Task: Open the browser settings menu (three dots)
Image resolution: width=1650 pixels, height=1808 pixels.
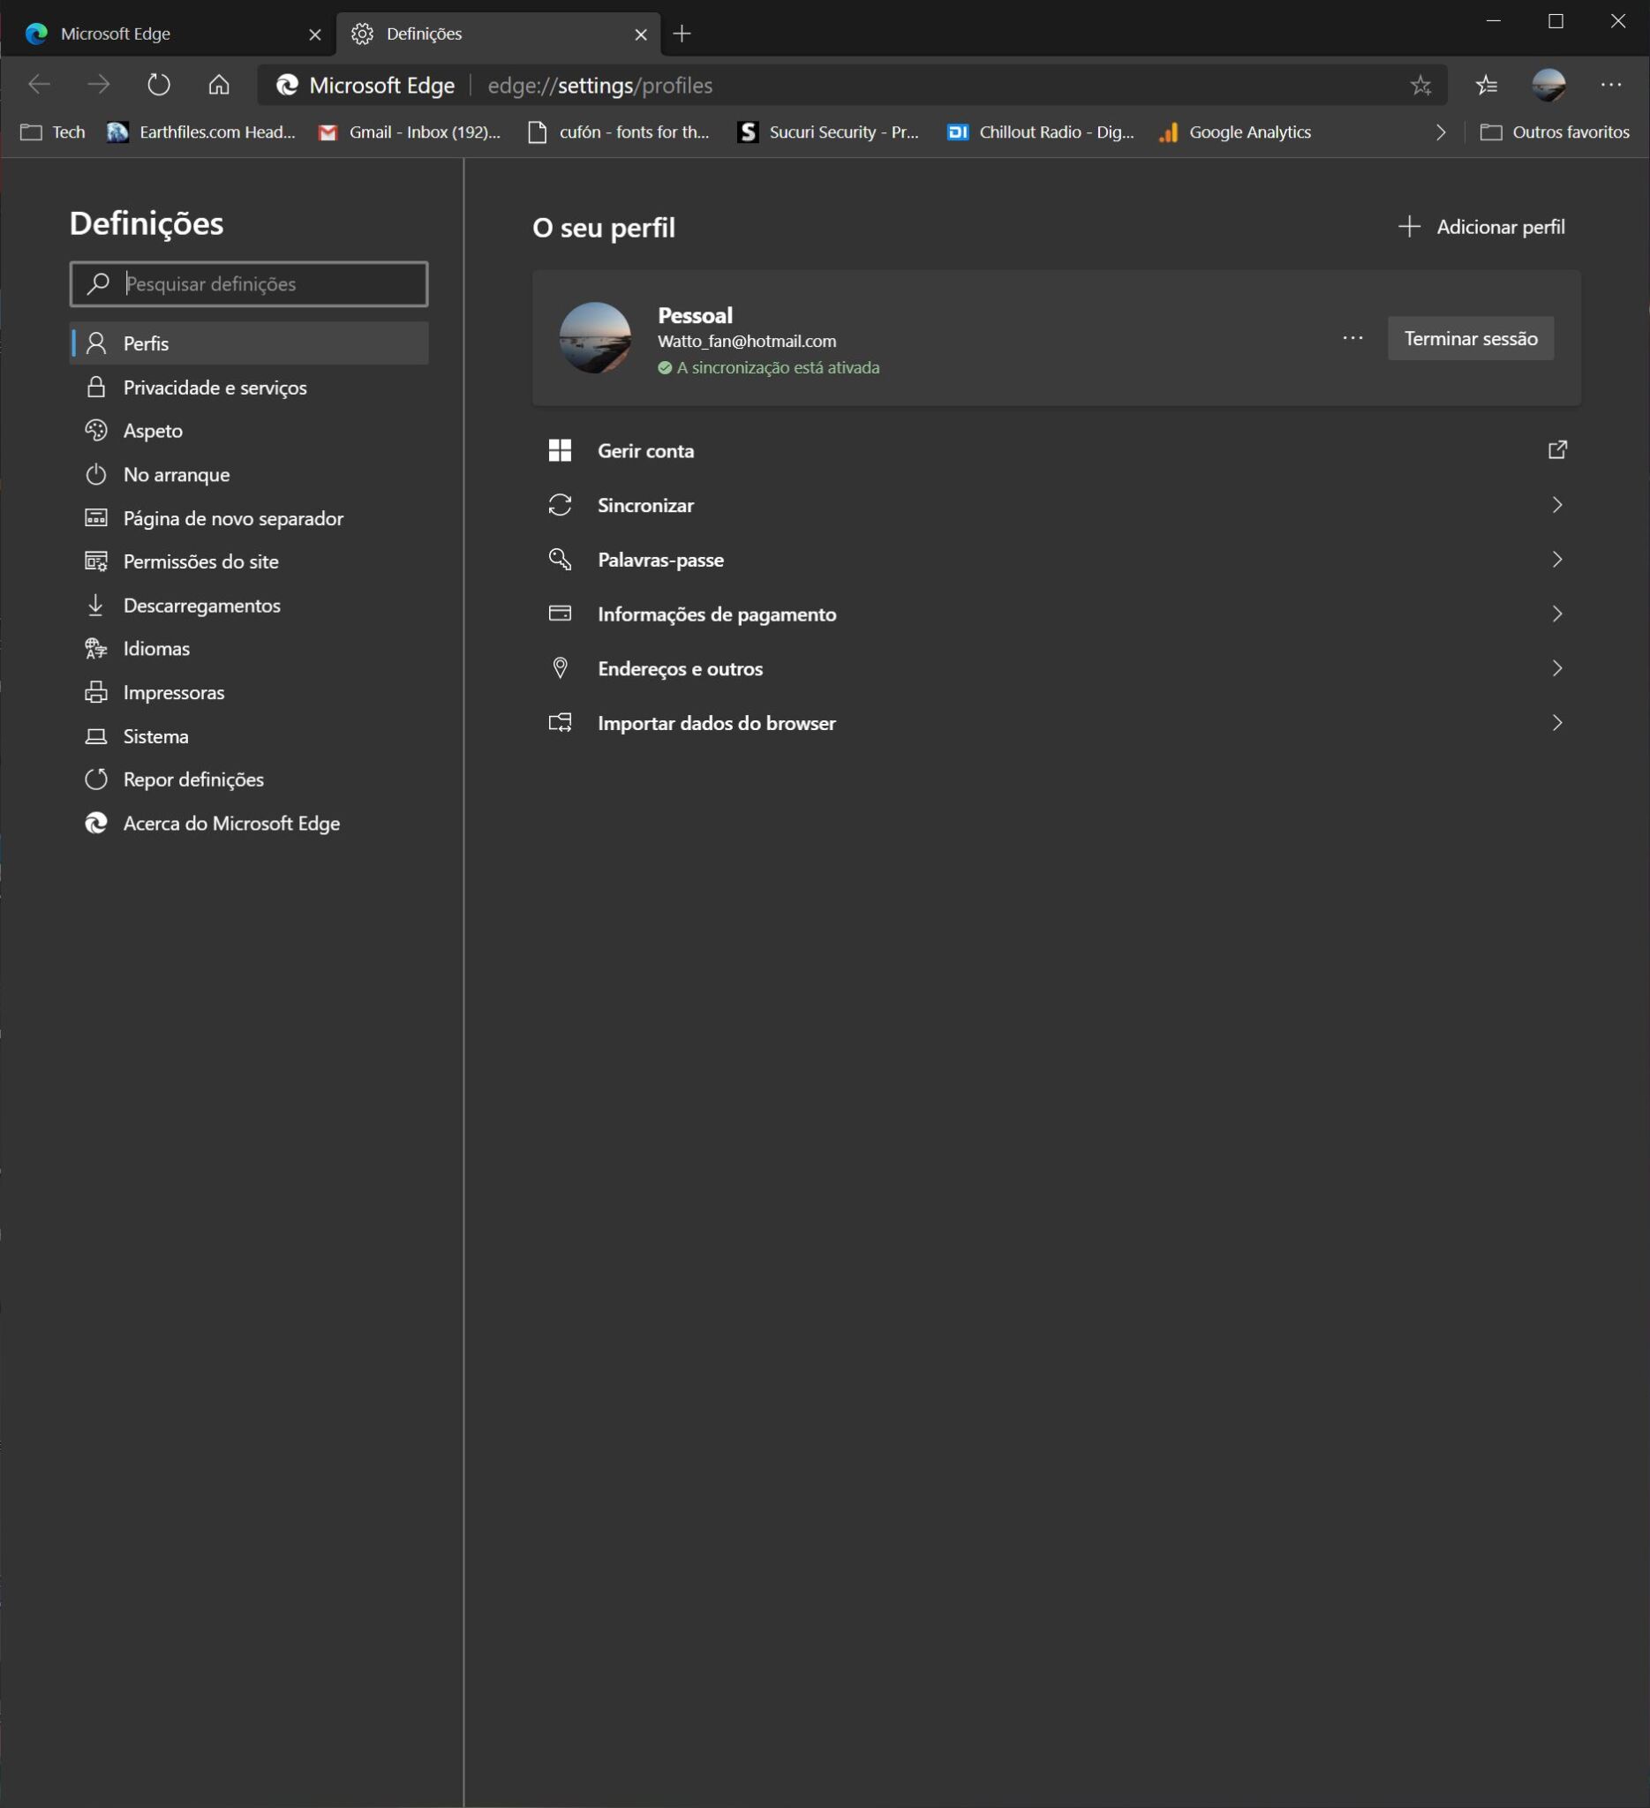Action: [x=1609, y=84]
